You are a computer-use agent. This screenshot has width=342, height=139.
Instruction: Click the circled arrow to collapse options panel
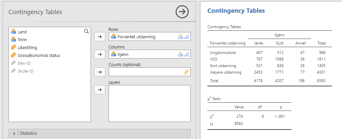point(182,12)
